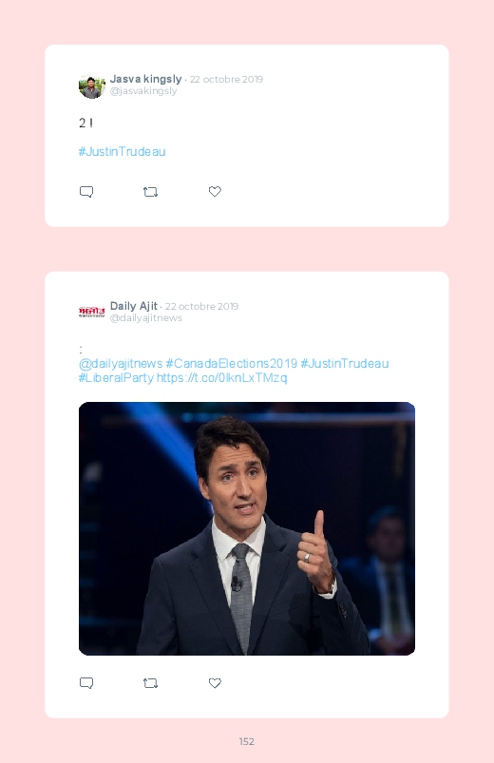Open #JustinTrudeau hashtag in first tweet
This screenshot has width=494, height=763.
pyautogui.click(x=123, y=152)
